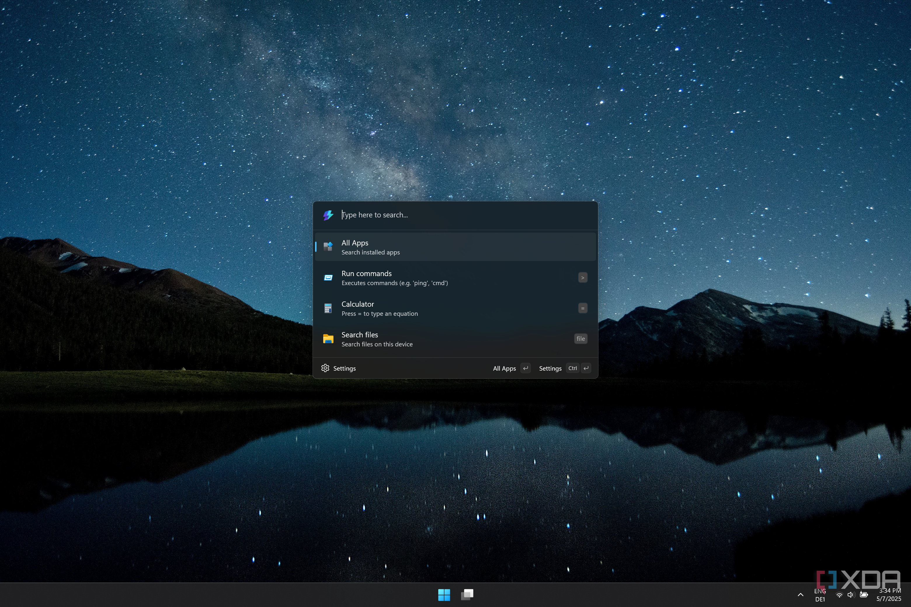Click 'Search installed apps' subtitle text

click(x=370, y=252)
